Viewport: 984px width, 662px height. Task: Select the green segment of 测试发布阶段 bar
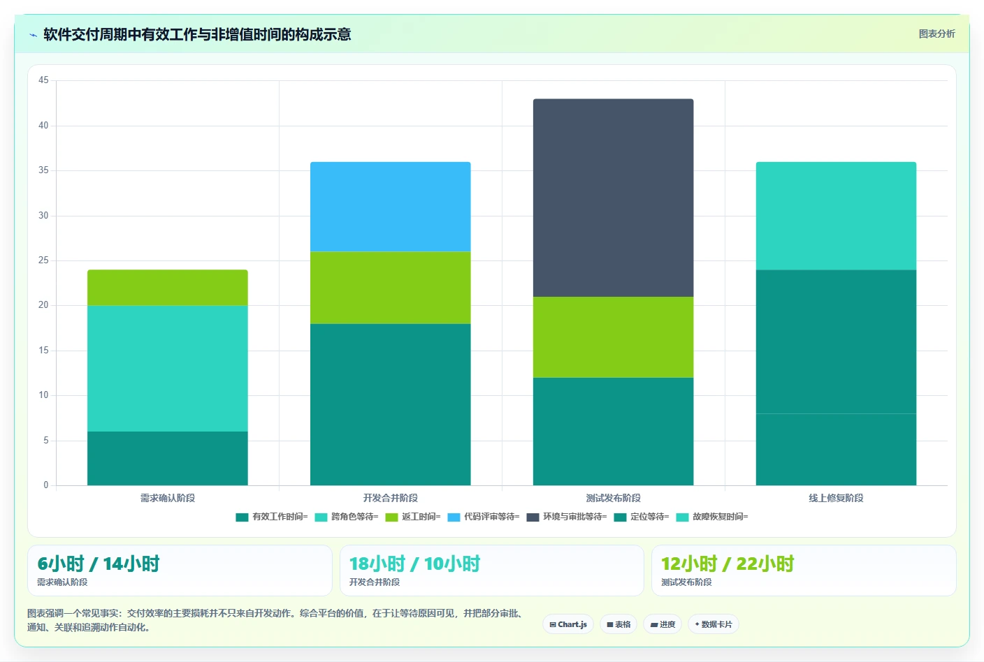click(x=614, y=337)
